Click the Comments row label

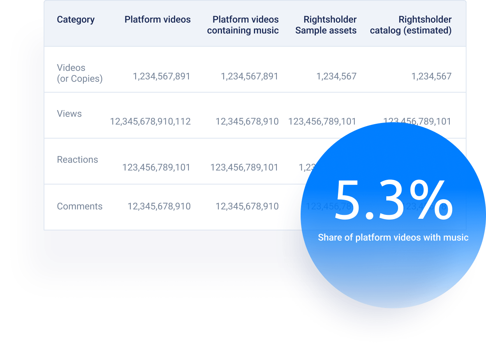80,206
